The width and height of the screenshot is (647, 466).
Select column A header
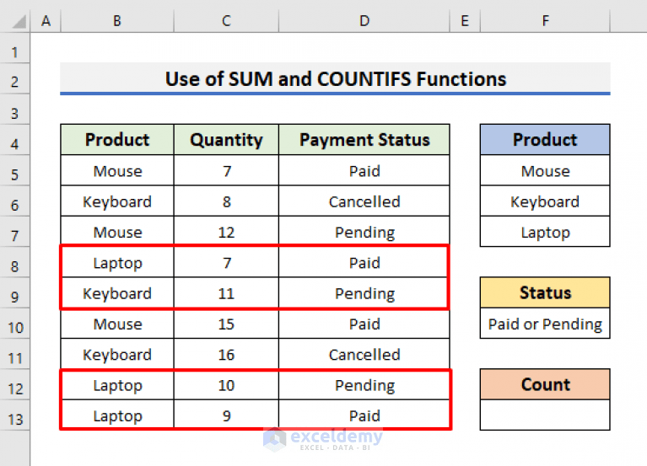[x=46, y=20]
